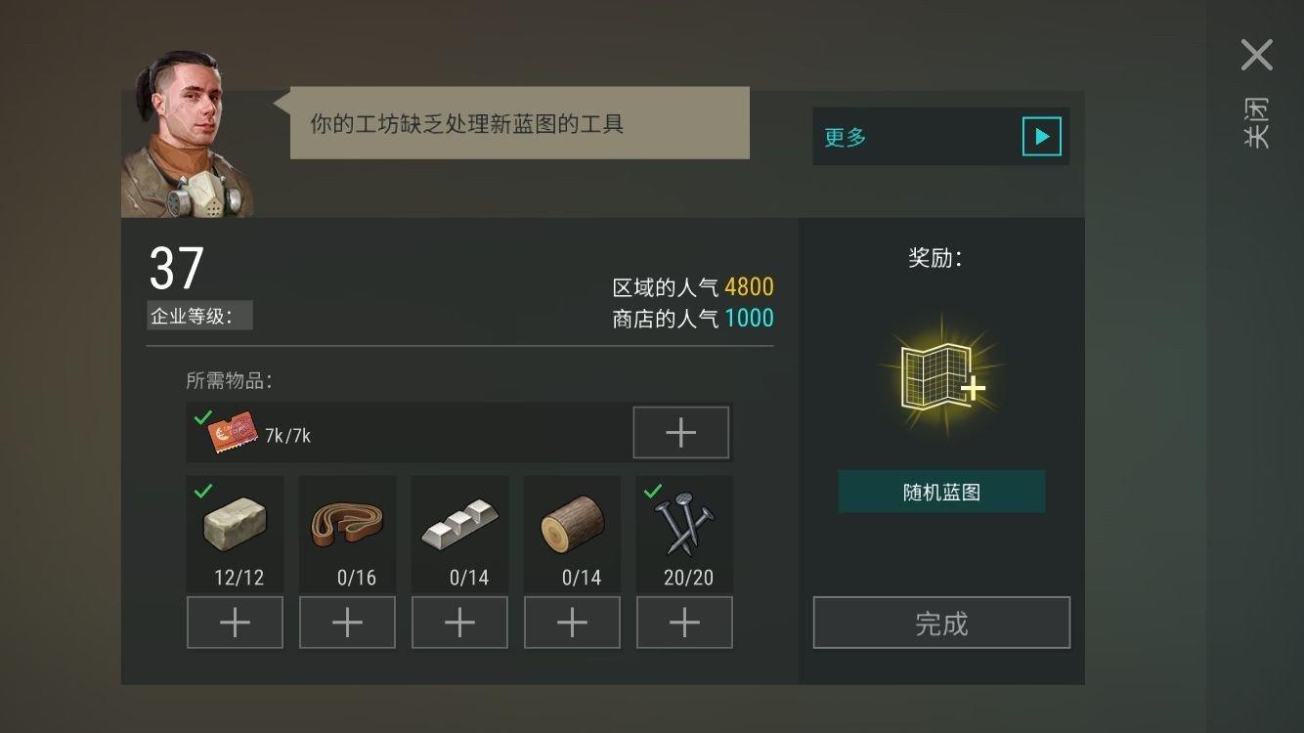
Task: Click the wooden log resource icon
Action: [572, 525]
